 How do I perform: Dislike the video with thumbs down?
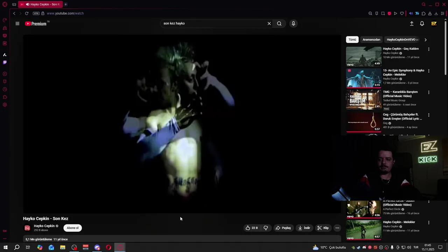pyautogui.click(x=266, y=228)
